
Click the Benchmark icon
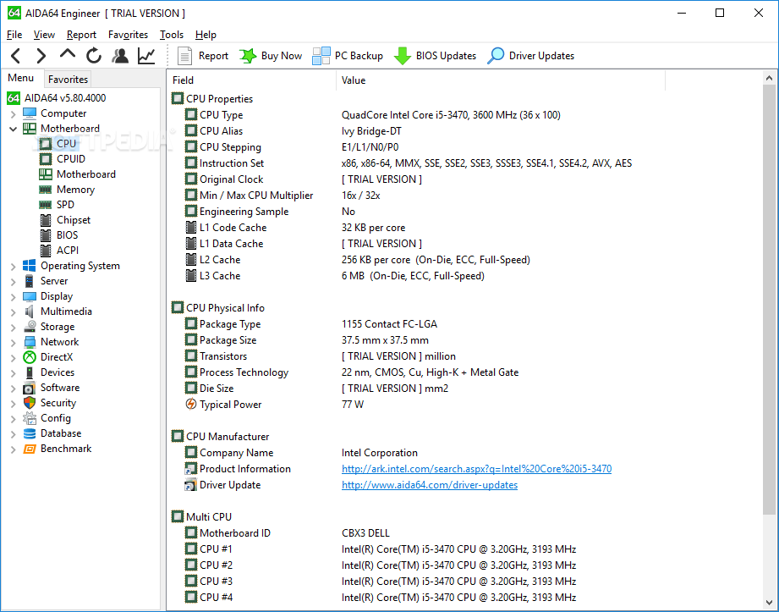click(x=30, y=449)
